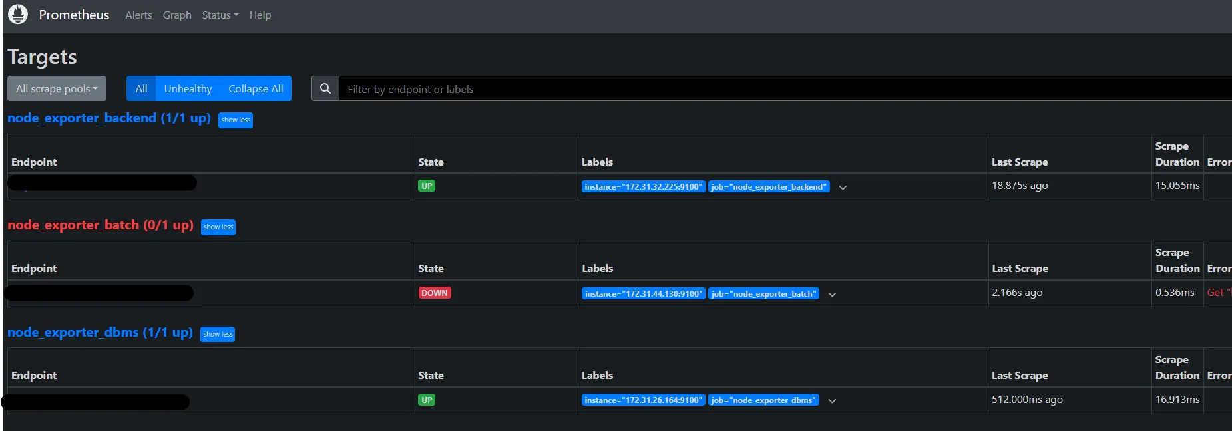Click the redacted endpoint in backend row

tap(103, 182)
